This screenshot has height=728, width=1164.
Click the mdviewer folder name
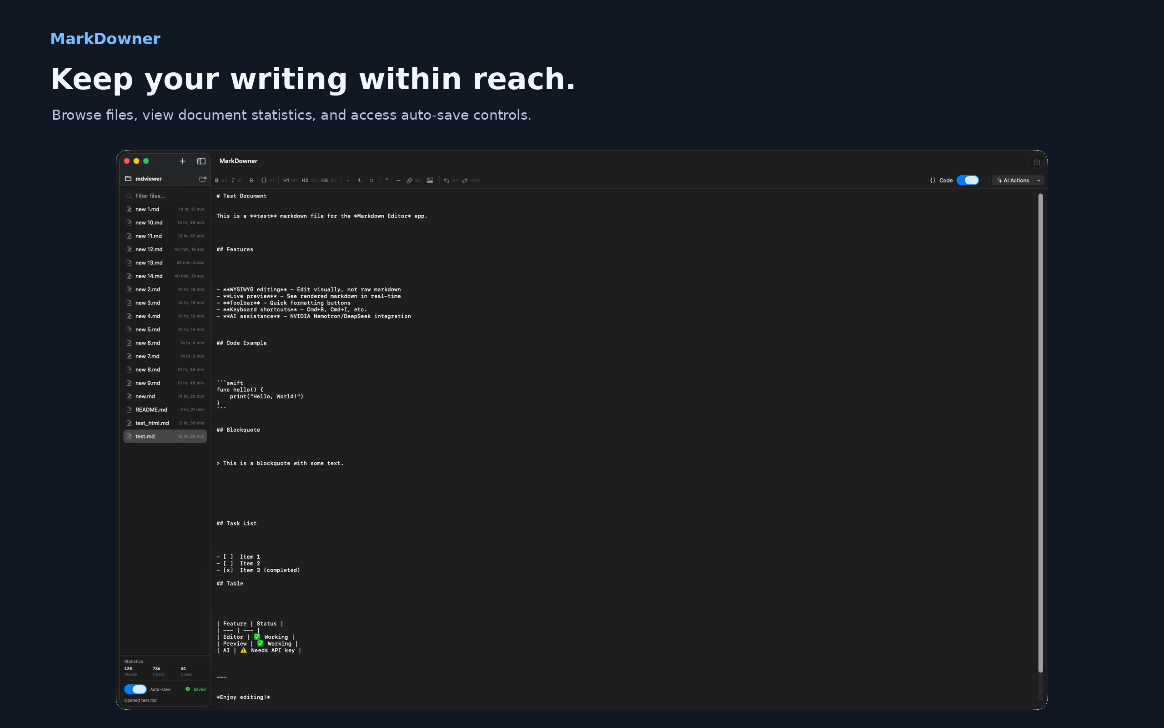click(x=149, y=179)
